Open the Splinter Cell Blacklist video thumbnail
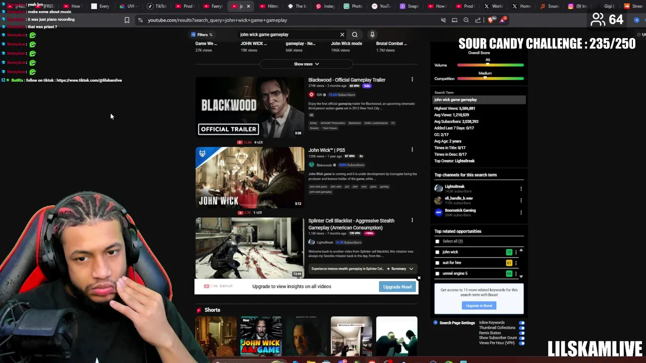The image size is (646, 363). point(250,248)
